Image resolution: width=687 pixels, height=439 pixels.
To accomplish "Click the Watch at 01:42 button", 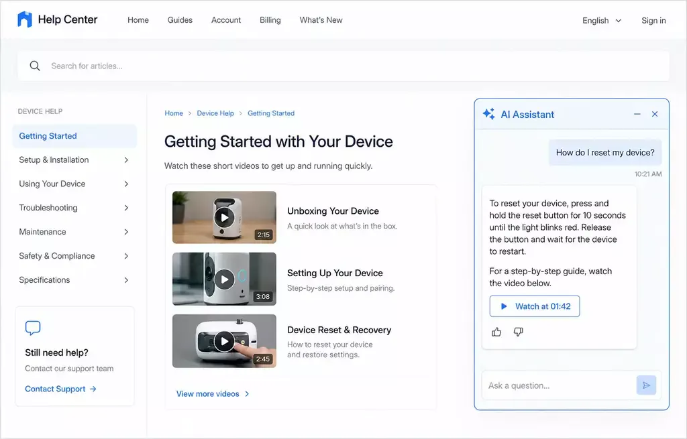I will click(x=535, y=306).
